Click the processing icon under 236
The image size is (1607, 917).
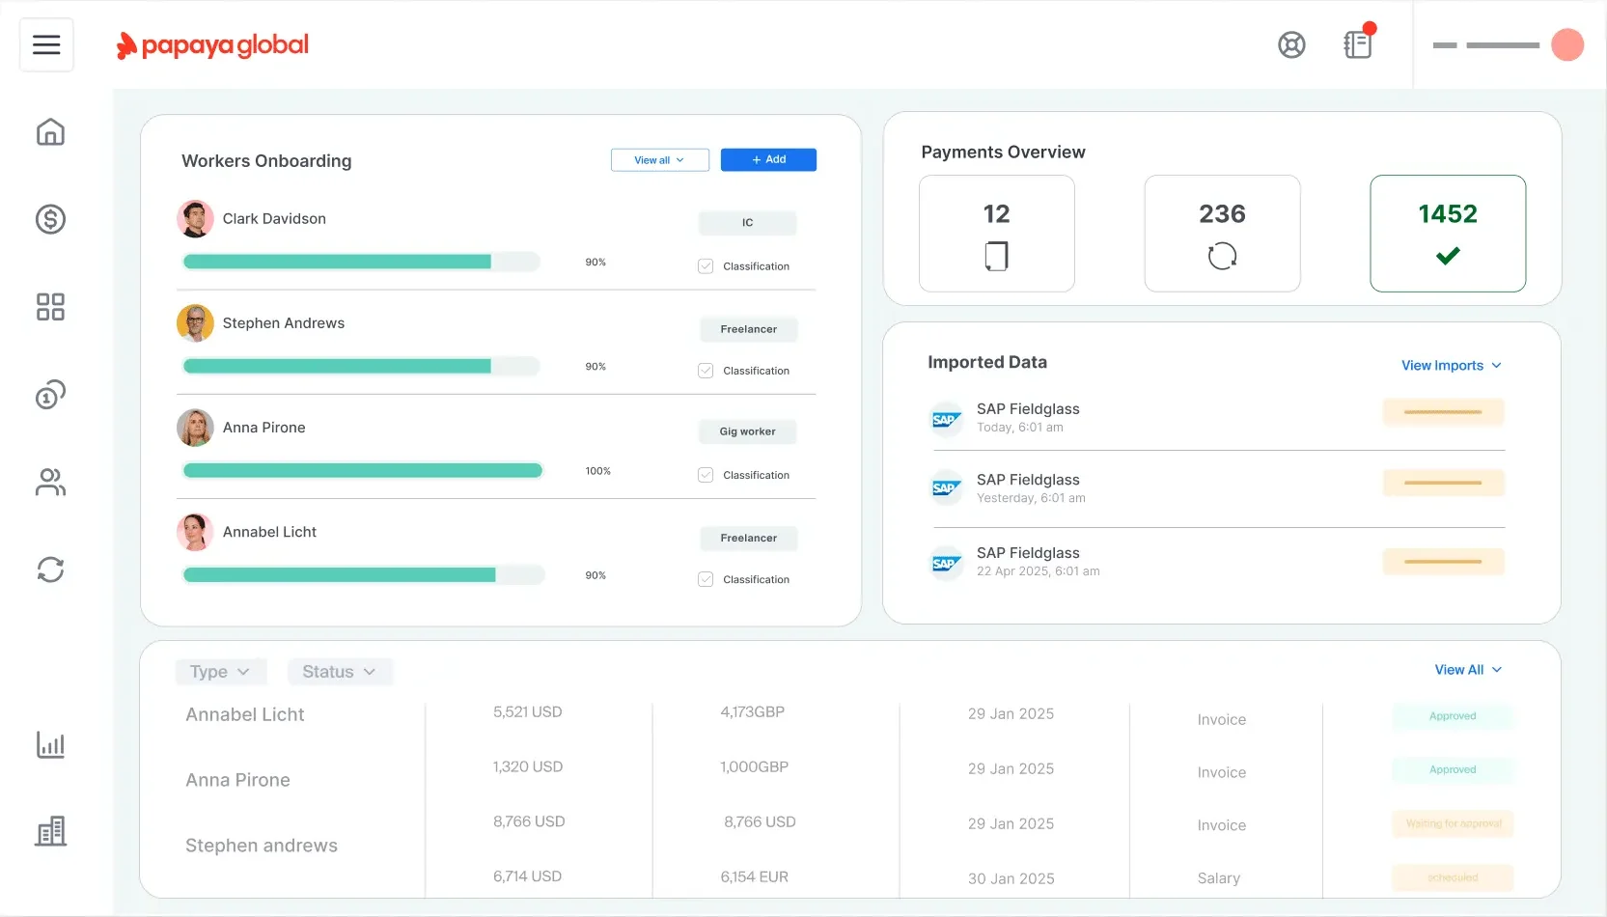point(1222,256)
